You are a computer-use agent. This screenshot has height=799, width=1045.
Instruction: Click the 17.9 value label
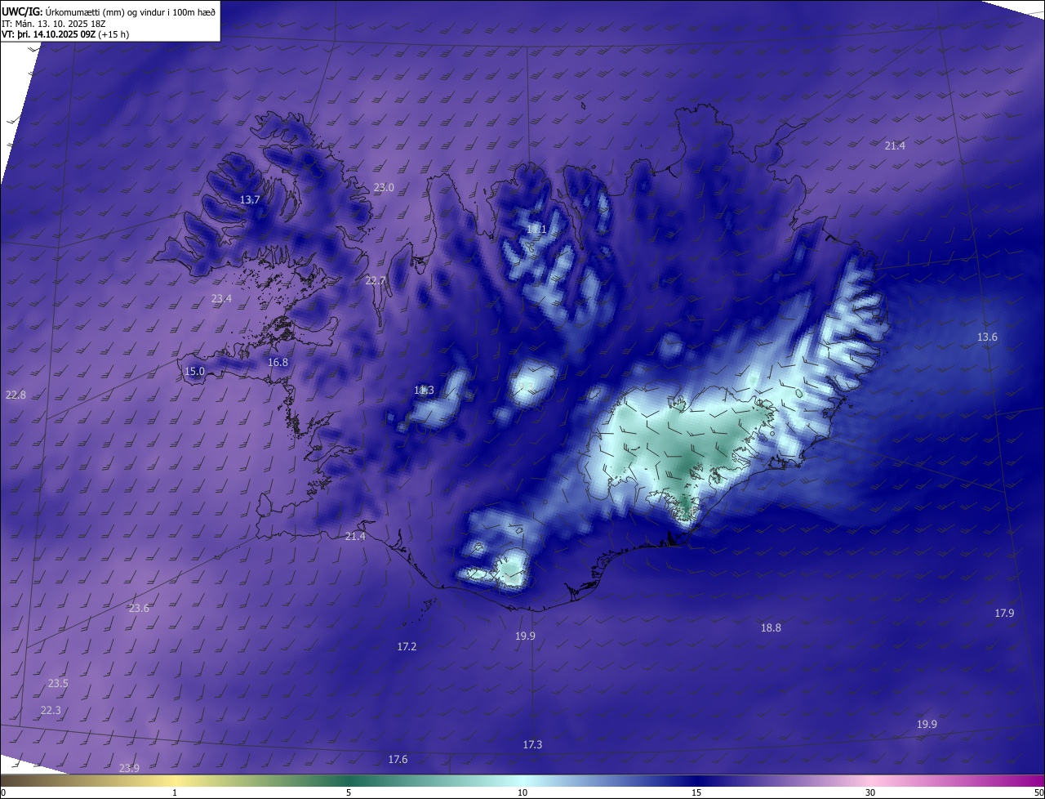(1004, 614)
